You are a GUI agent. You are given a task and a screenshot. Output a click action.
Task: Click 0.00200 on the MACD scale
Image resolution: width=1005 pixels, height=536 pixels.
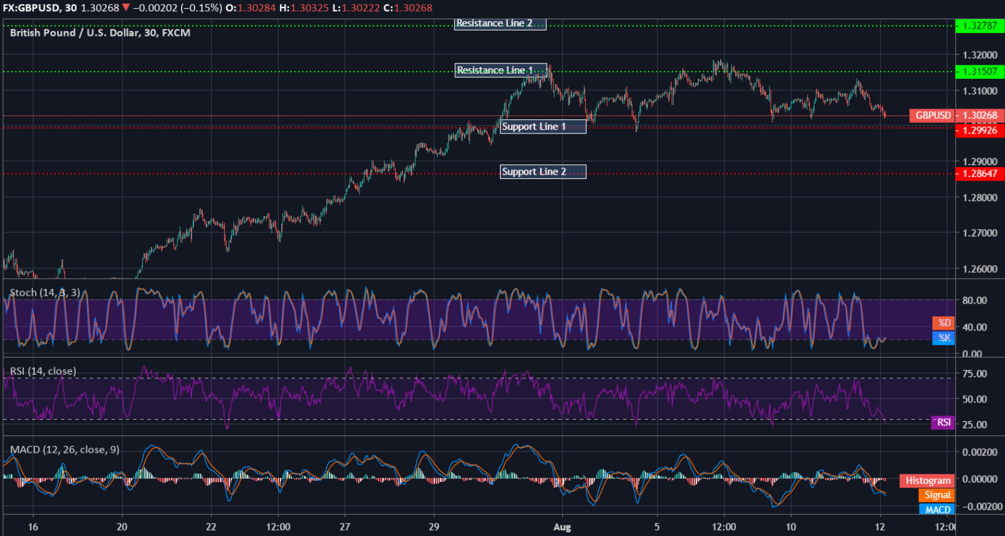pos(980,452)
